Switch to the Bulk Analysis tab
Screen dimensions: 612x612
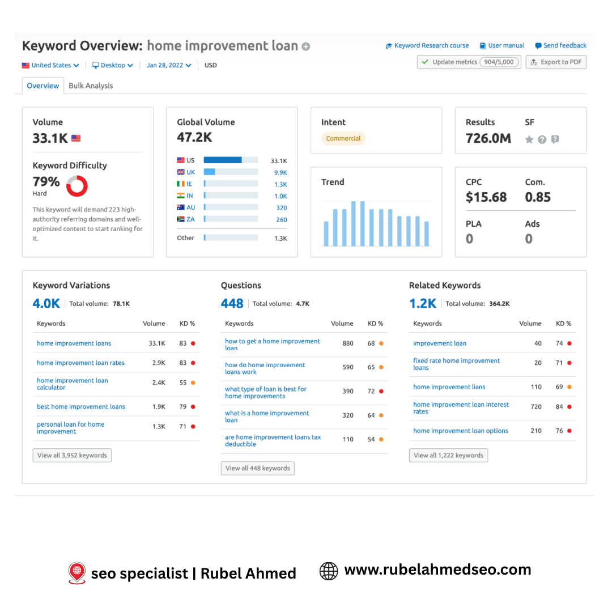point(91,86)
